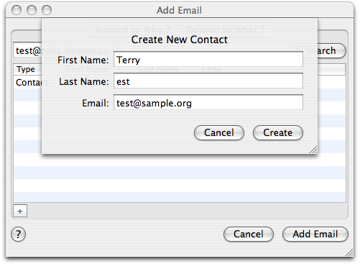
Task: Click an empty striped row in table
Action: coord(180,173)
